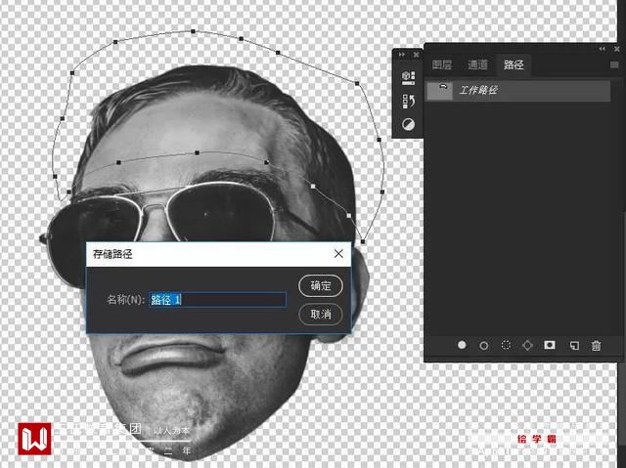Collapse the Paths panel group with double arrows
This screenshot has width=626, height=468.
point(603,49)
